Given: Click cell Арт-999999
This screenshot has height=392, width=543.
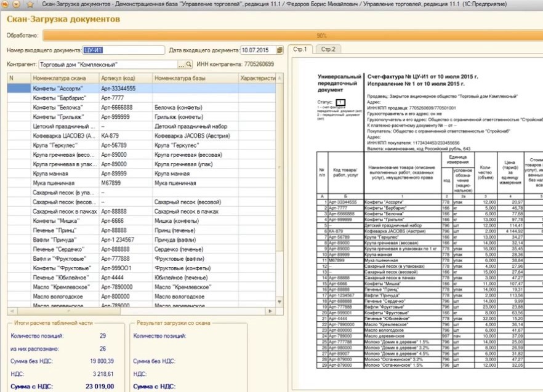Looking at the screenshot, I should click(x=126, y=117).
